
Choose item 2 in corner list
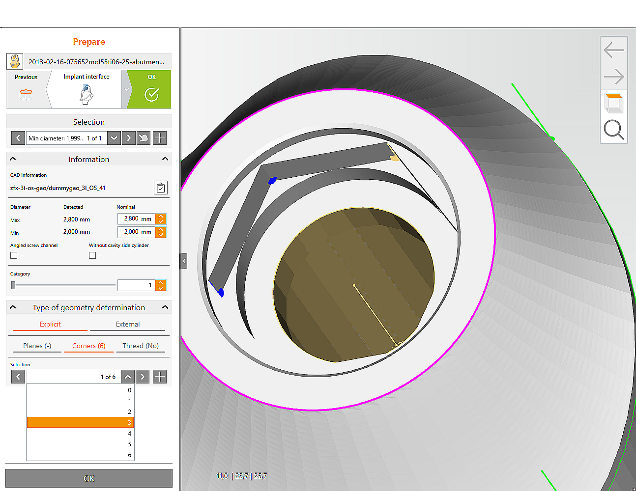point(80,411)
